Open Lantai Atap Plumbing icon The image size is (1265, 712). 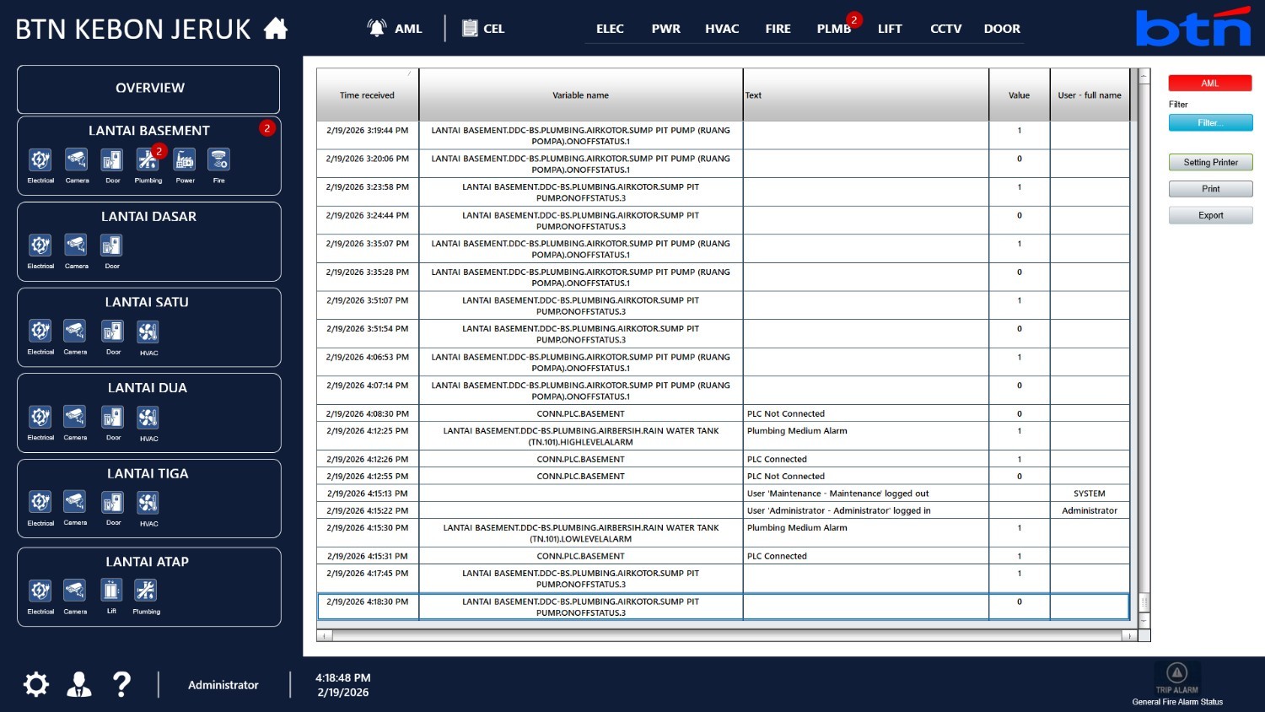pyautogui.click(x=146, y=591)
